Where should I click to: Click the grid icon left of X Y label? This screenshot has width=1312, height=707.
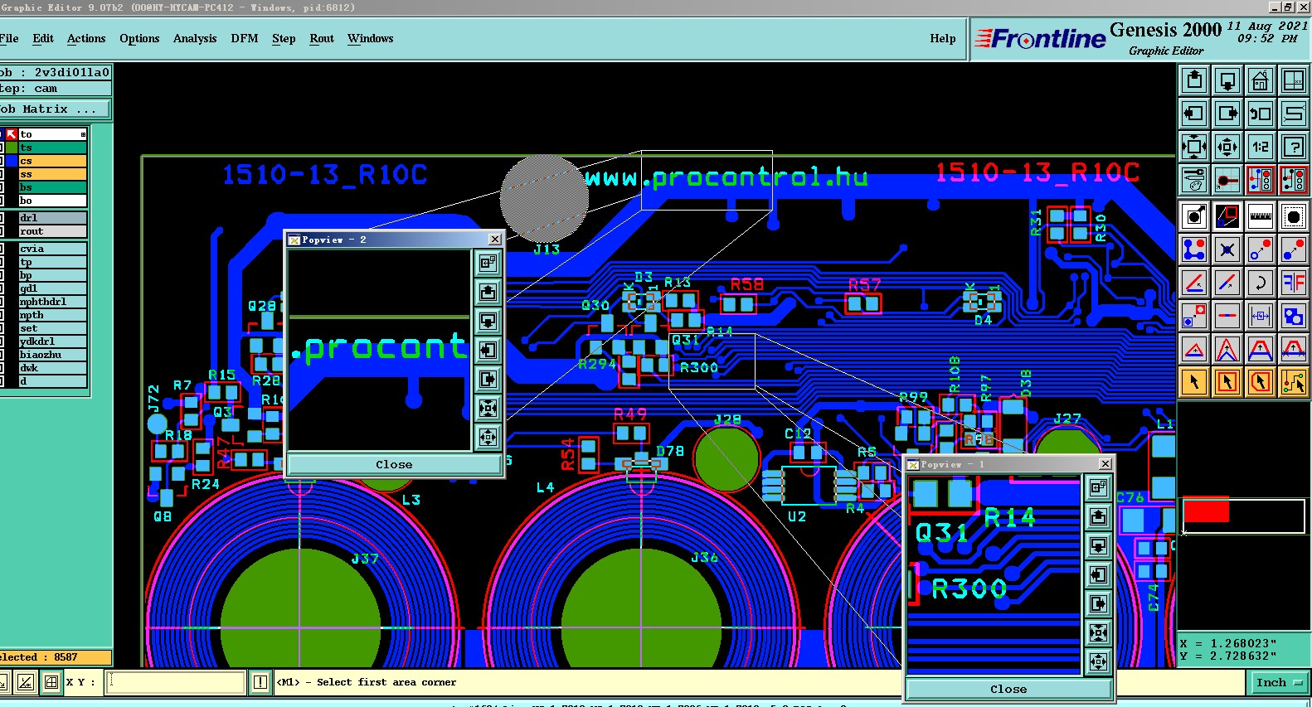(51, 682)
